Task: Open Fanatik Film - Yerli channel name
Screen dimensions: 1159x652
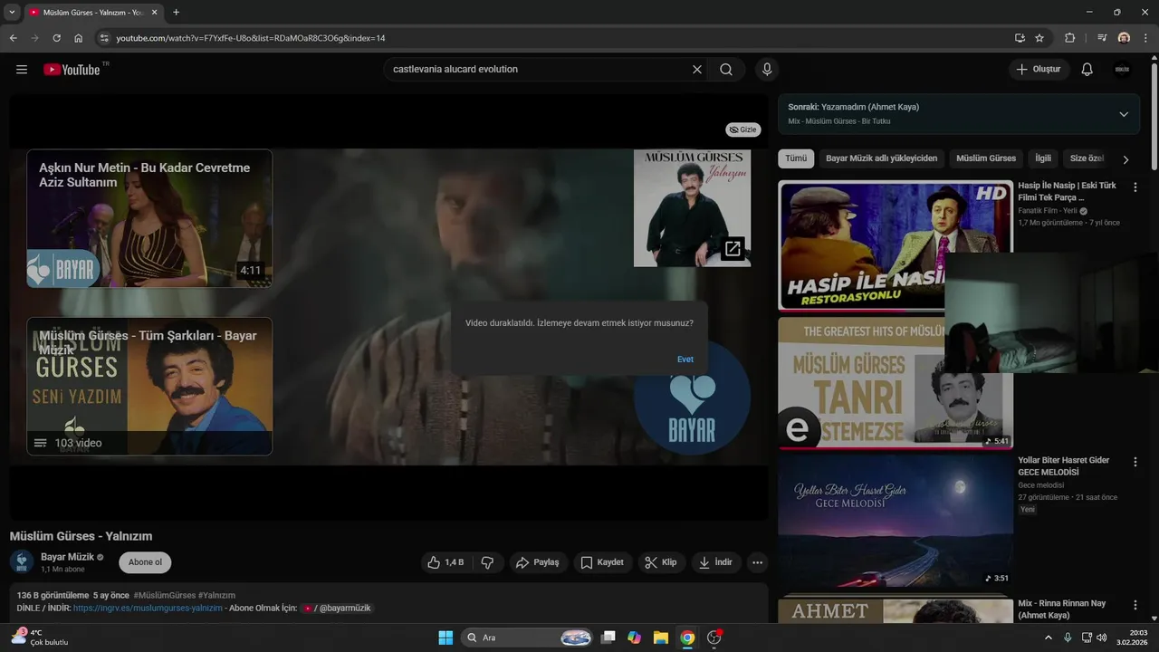Action: 1047,211
